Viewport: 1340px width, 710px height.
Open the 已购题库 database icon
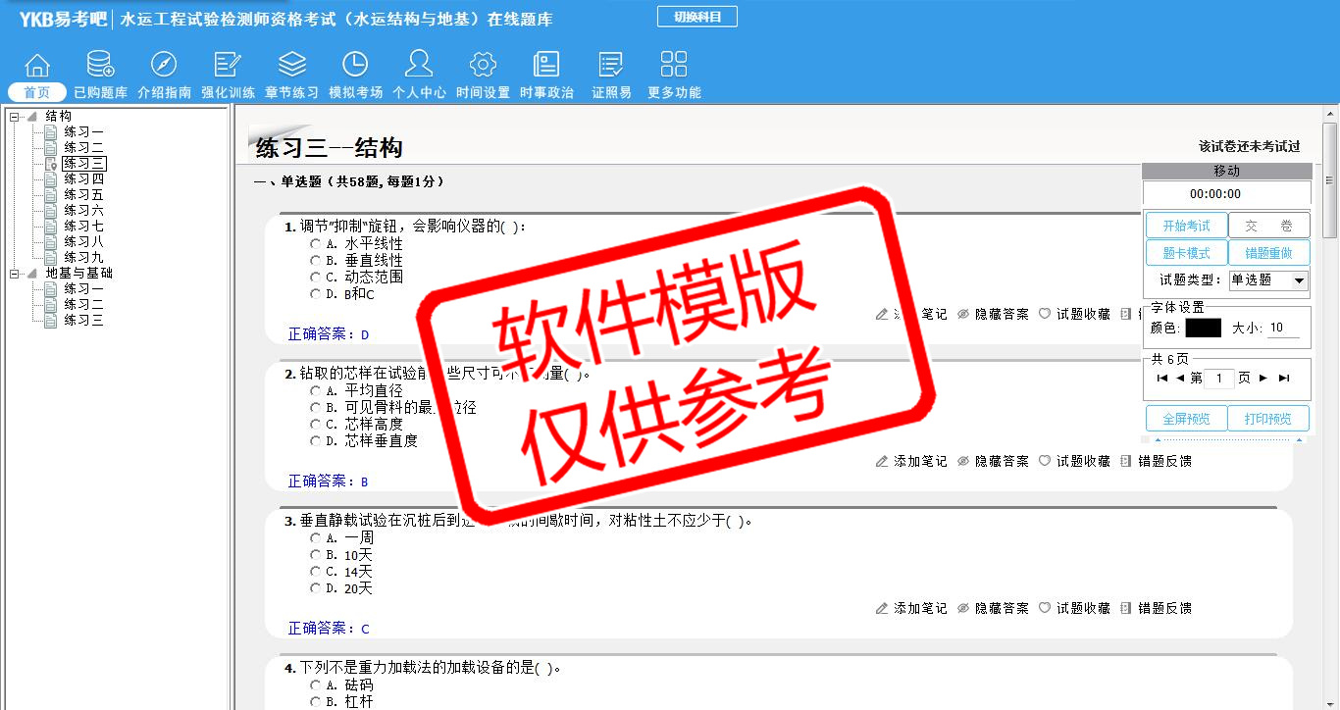point(100,66)
